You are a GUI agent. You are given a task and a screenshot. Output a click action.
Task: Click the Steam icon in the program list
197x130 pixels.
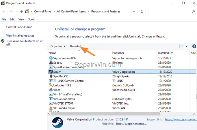point(51,71)
